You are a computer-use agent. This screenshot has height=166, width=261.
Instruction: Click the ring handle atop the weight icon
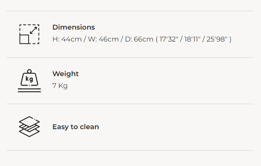(x=29, y=71)
